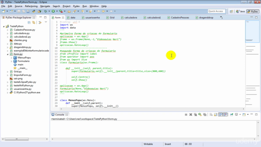
Task: Click the Quick Access search field
Action: click(216, 11)
